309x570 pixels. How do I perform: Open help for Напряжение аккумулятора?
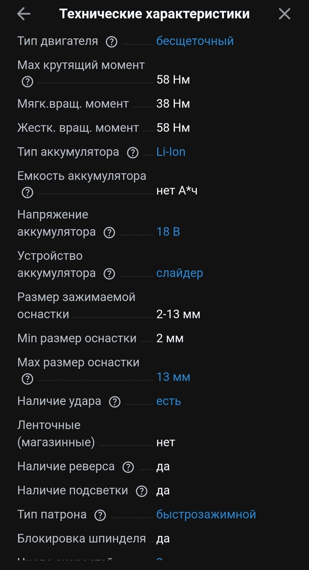coord(109,232)
